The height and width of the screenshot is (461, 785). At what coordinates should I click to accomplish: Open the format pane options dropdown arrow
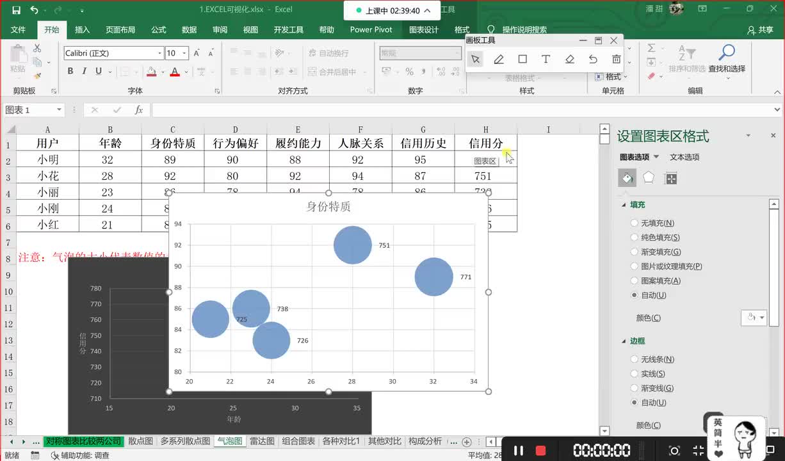(x=749, y=136)
